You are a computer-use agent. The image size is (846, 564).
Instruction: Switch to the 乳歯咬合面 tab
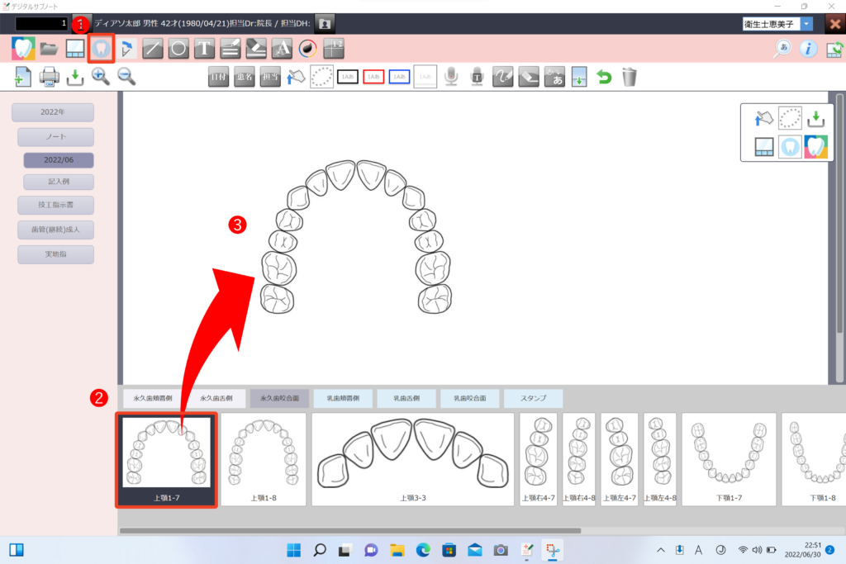(x=469, y=398)
